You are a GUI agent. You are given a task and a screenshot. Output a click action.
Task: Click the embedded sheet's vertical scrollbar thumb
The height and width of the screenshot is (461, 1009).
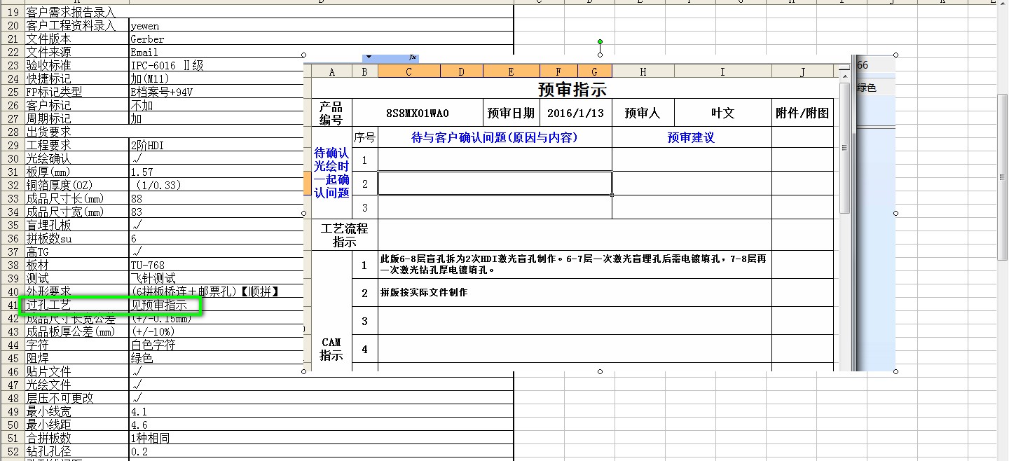click(x=845, y=147)
